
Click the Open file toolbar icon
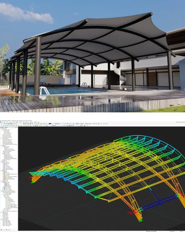[x=3, y=124]
